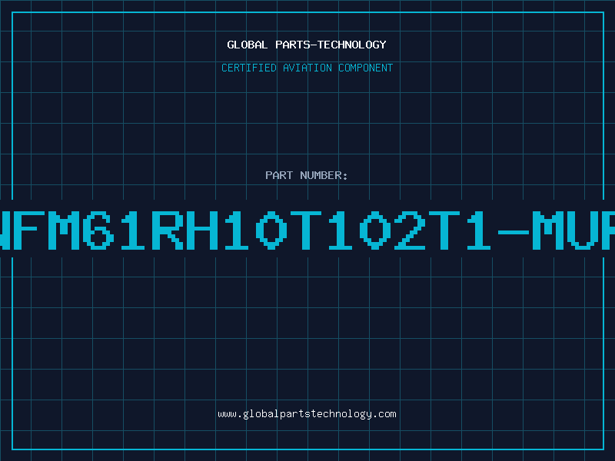
Task: Click the 'CERTIFIED AVIATION COMPONENT' subtitle
Action: coord(307,68)
